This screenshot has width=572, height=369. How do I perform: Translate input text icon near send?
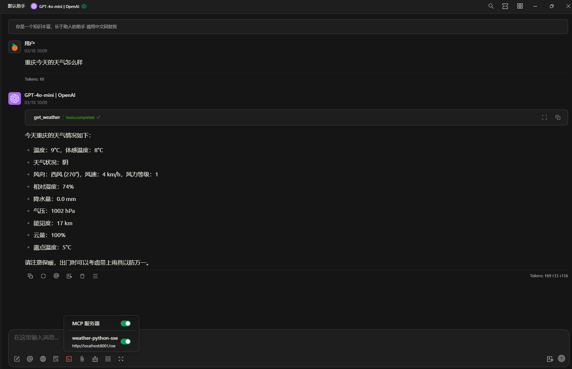click(x=550, y=359)
